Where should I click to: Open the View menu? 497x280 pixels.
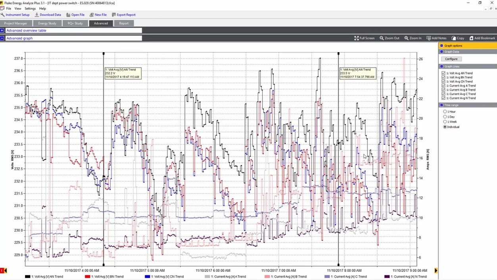(x=18, y=8)
